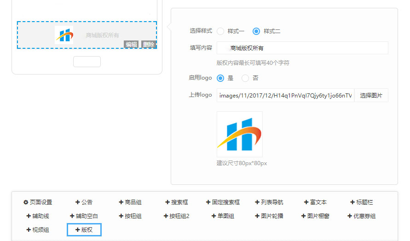410x241 pixels.
Task: Click 编辑 on the copyright block
Action: (x=131, y=45)
